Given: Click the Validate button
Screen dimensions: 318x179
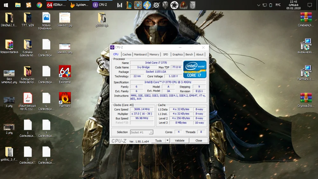Looking at the screenshot, I should pos(180,141).
